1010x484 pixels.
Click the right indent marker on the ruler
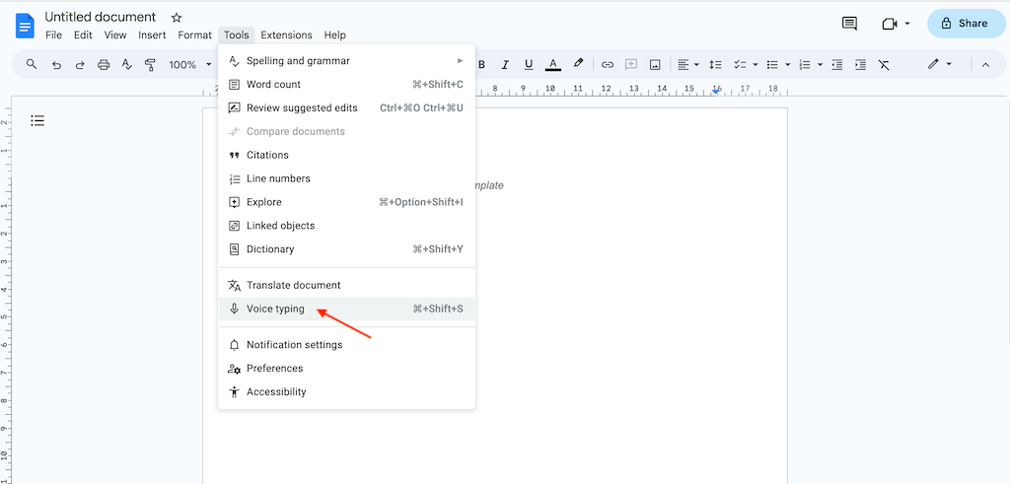click(716, 92)
